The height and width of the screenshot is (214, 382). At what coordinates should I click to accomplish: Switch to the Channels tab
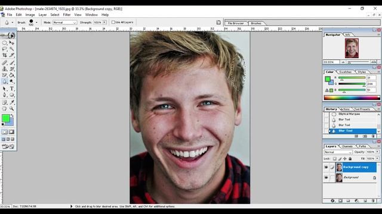tap(347, 146)
